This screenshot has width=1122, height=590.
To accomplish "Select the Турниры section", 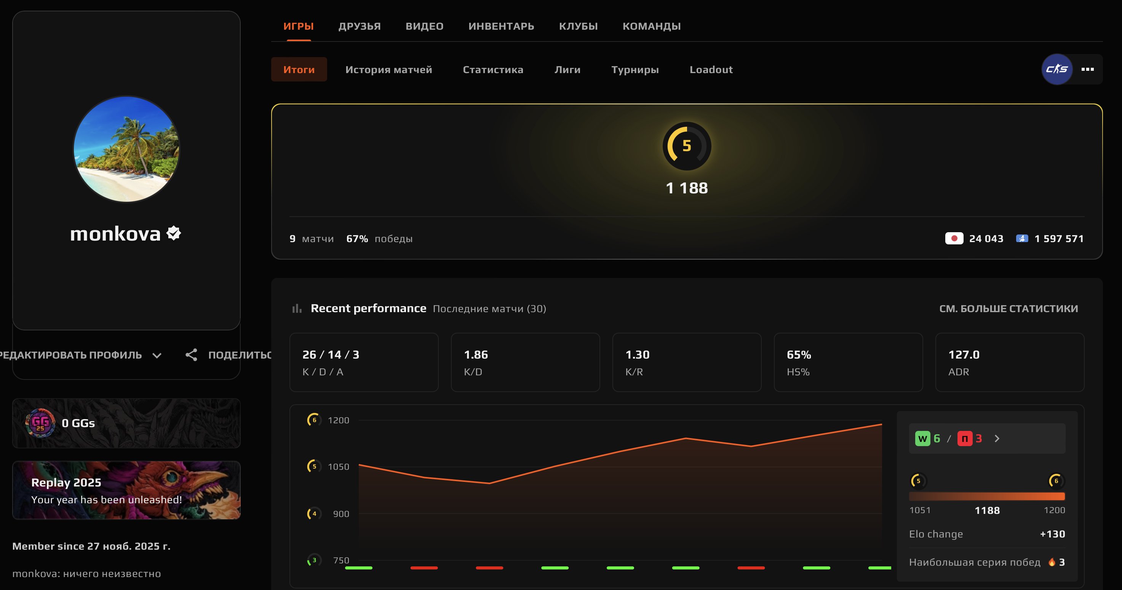I will 635,69.
